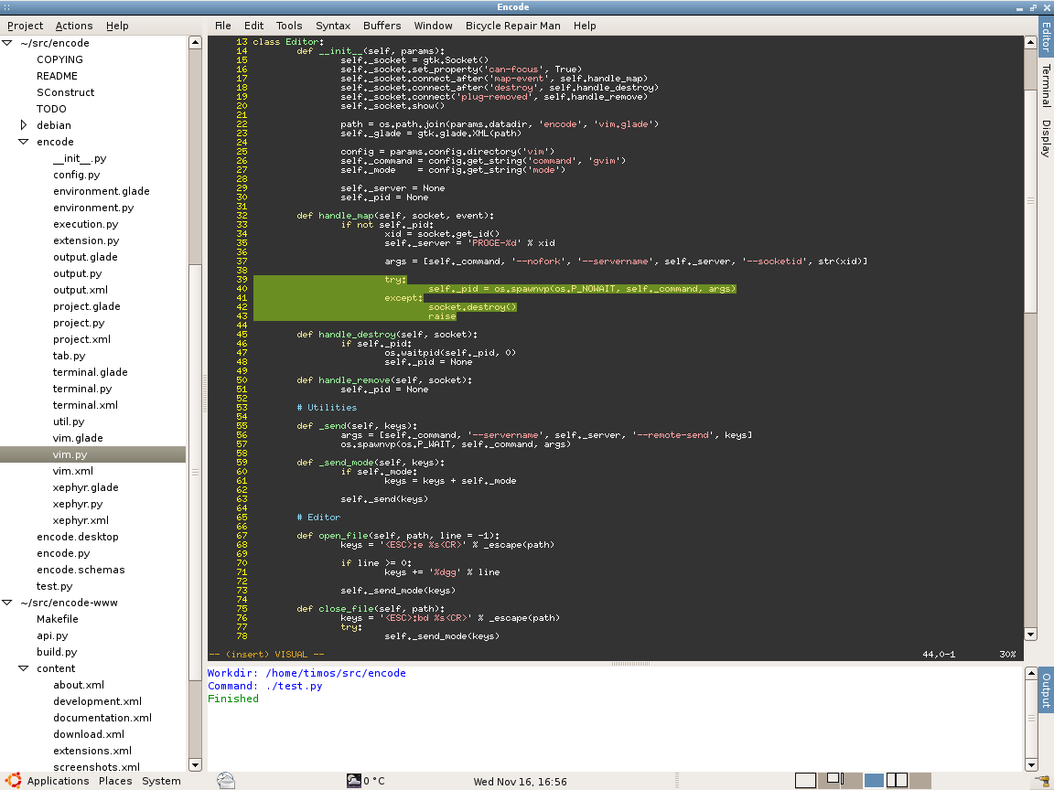Open the mail envelope icon in the panel
This screenshot has width=1054, height=790.
coord(226,781)
